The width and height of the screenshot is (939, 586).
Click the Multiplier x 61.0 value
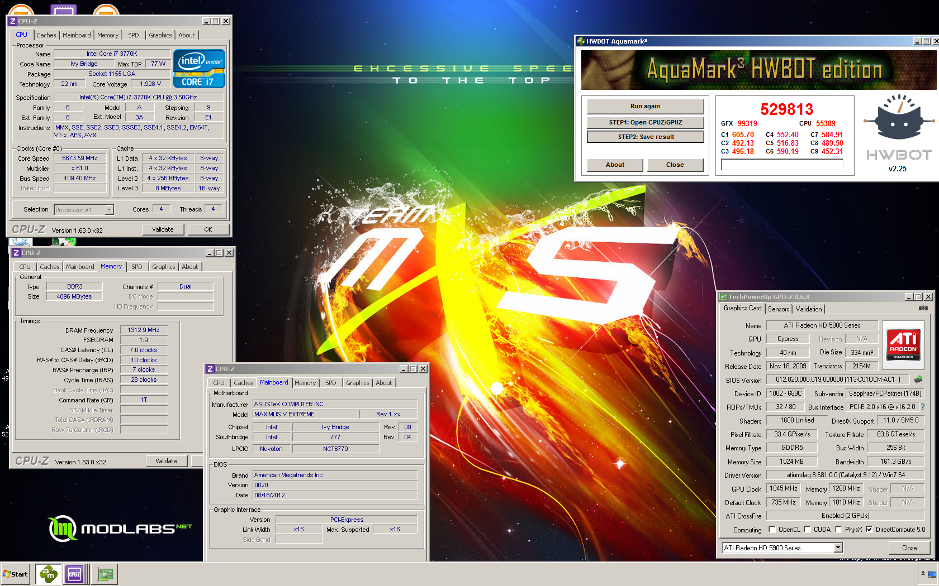pos(80,169)
